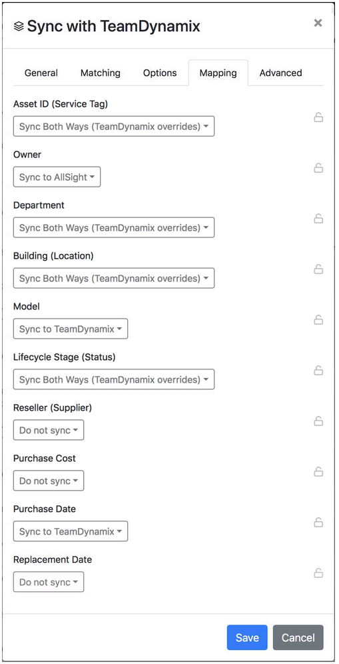Click the lock icon for Asset ID
The image size is (339, 664).
(x=318, y=117)
